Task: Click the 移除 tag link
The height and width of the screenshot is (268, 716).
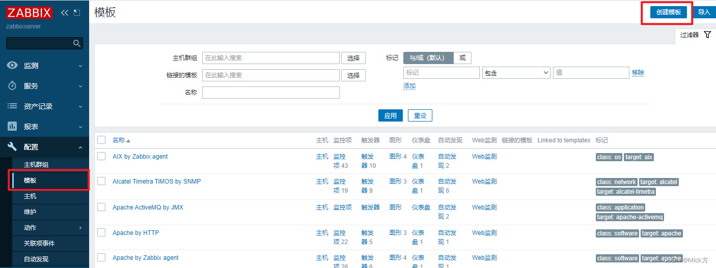Action: pyautogui.click(x=638, y=73)
